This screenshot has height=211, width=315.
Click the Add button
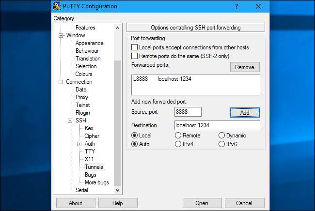245,112
